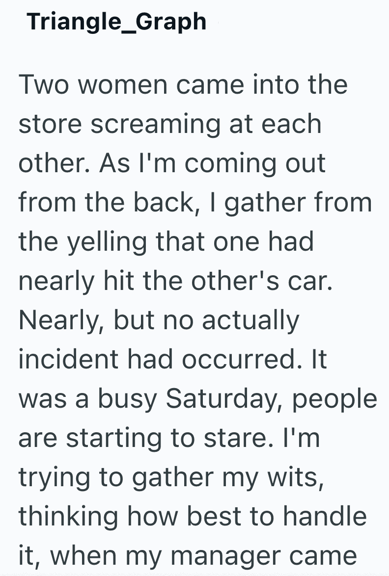Click the word 'manager' in the last line
Image resolution: width=389 pixels, height=576 pixels.
pos(225,556)
